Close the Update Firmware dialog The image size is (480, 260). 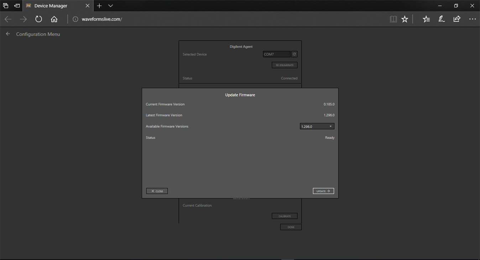click(x=157, y=191)
